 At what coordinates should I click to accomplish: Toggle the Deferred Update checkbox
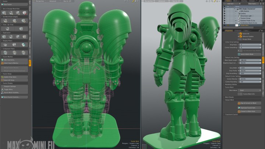(x=241, y=36)
